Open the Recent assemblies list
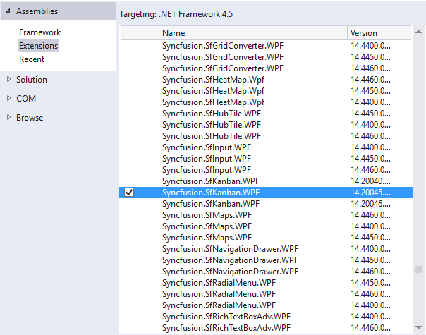 pyautogui.click(x=32, y=59)
